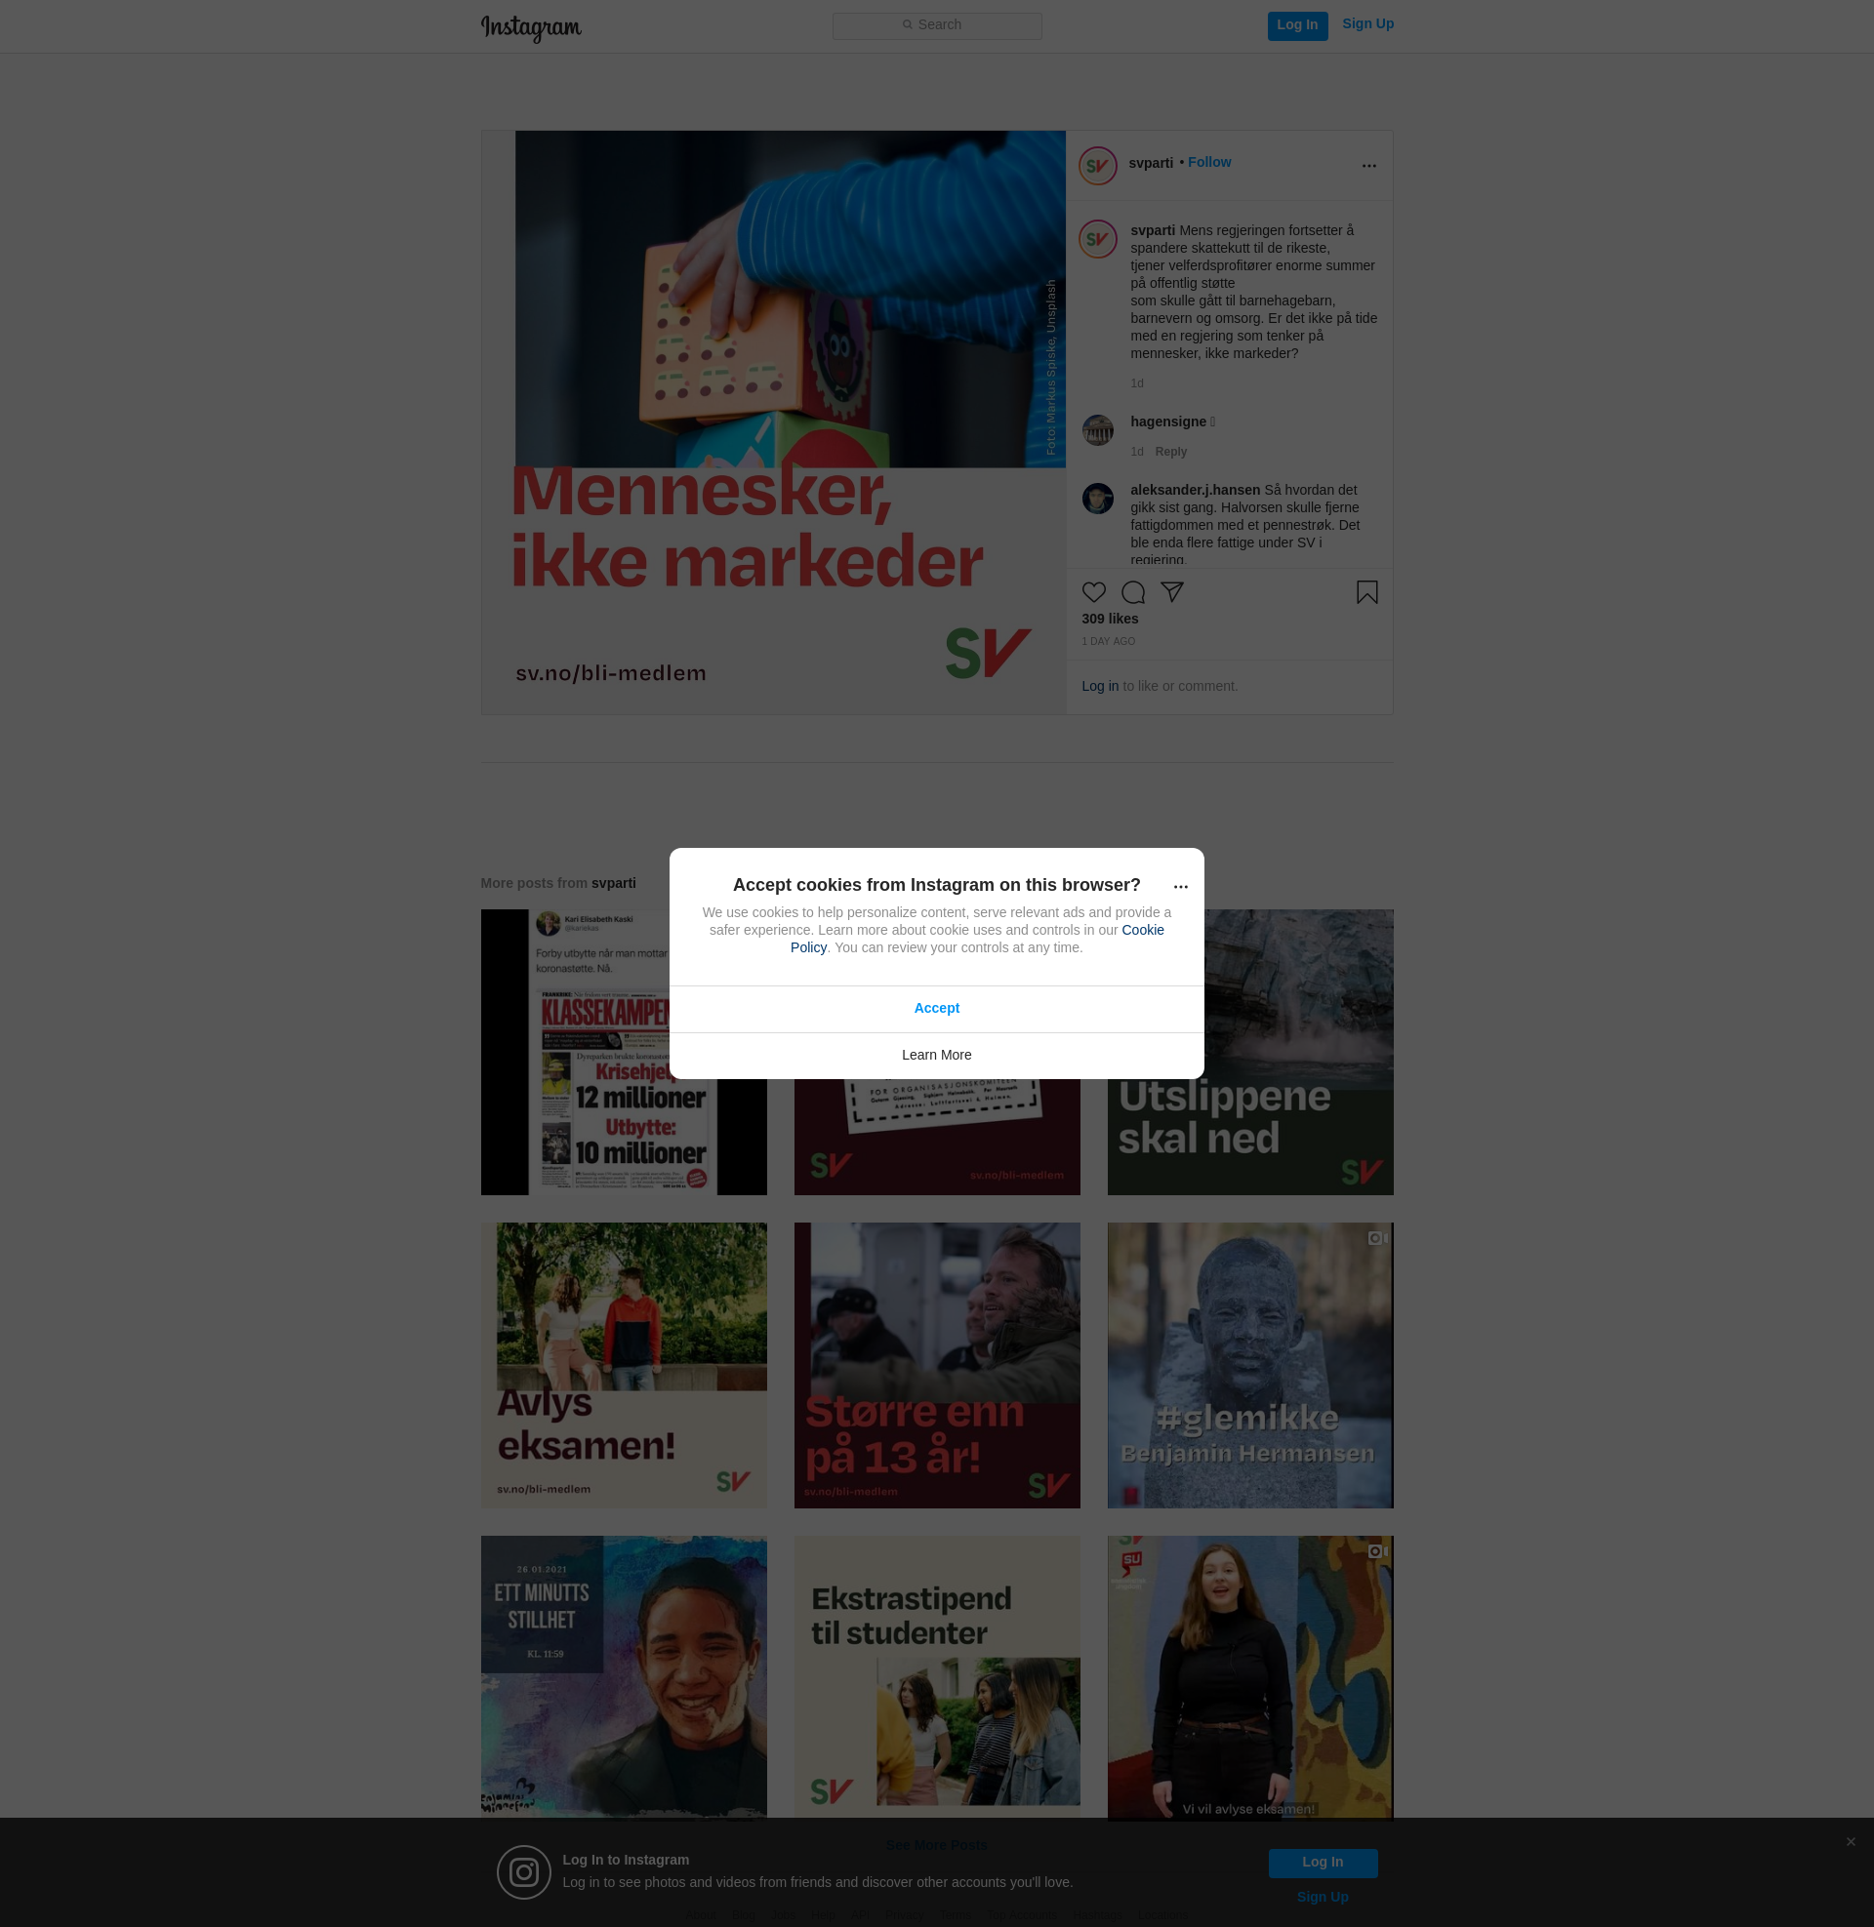Click Instagram camera icon in bottom banner
1874x1927 pixels.
click(523, 1872)
